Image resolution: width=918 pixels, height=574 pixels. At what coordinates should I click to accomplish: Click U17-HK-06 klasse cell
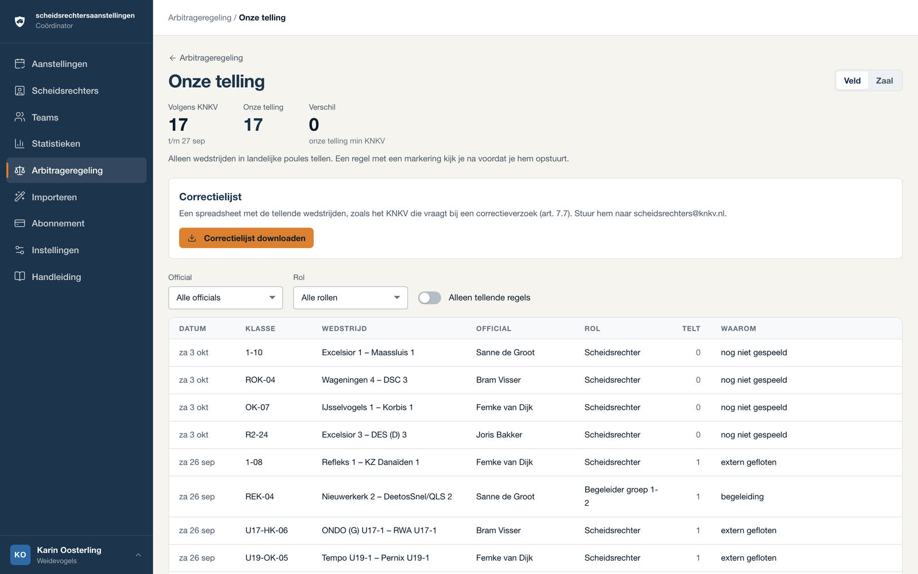pyautogui.click(x=266, y=530)
